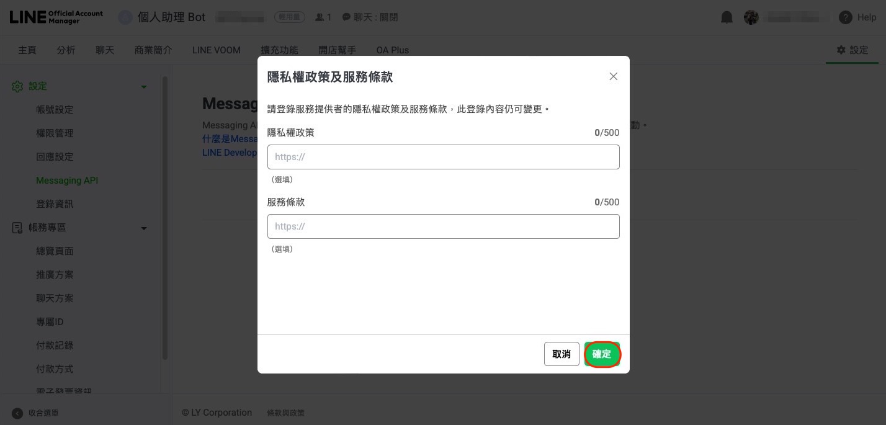
Task: Open the 商業簡介 tab
Action: click(153, 50)
